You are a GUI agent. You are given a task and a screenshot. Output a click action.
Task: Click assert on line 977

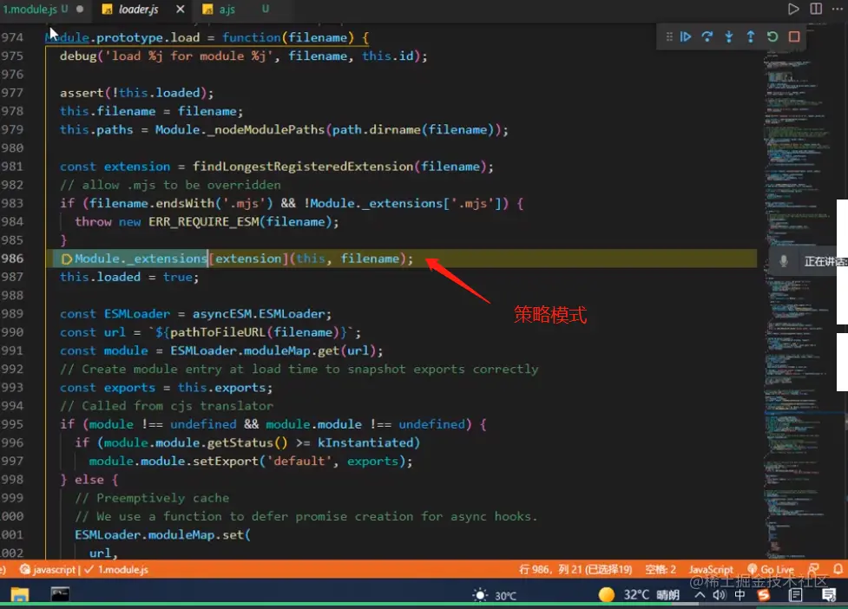pyautogui.click(x=82, y=93)
